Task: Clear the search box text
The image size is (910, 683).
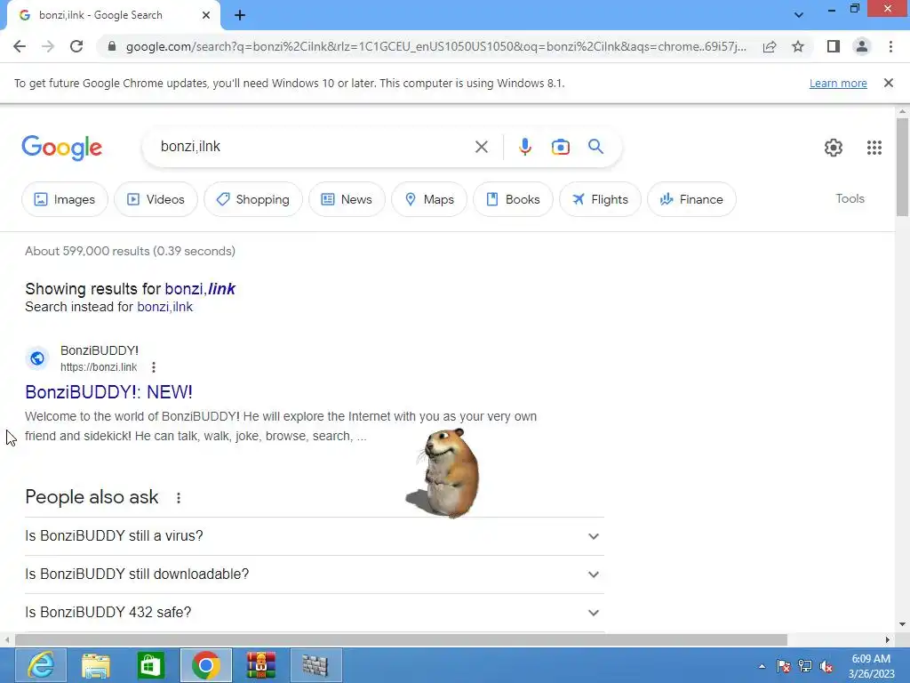Action: coord(481,147)
